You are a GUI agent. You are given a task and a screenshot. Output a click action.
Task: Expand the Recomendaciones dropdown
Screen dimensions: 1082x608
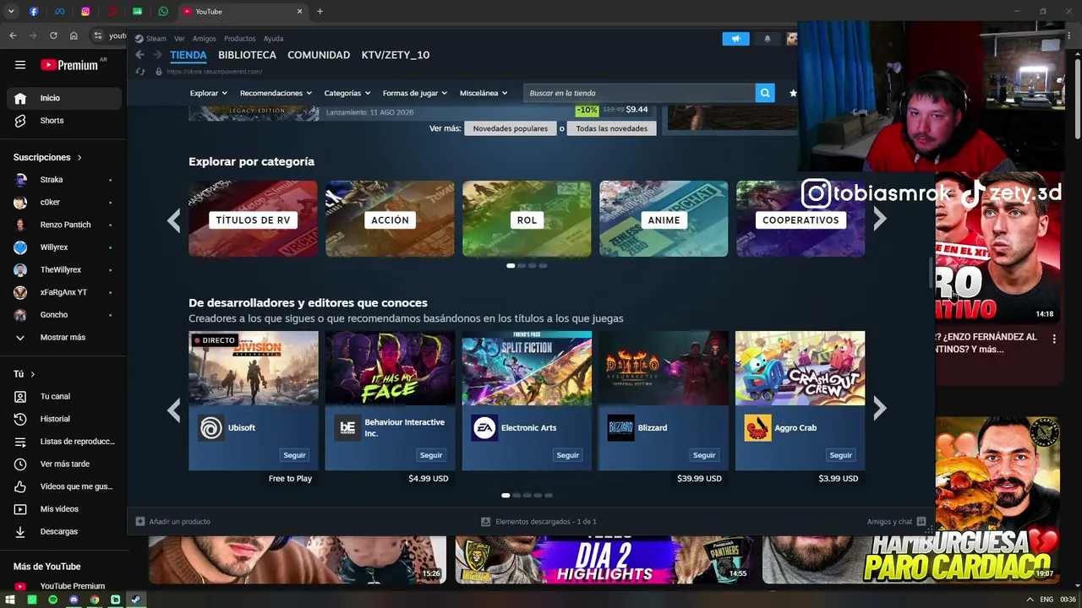click(x=276, y=93)
